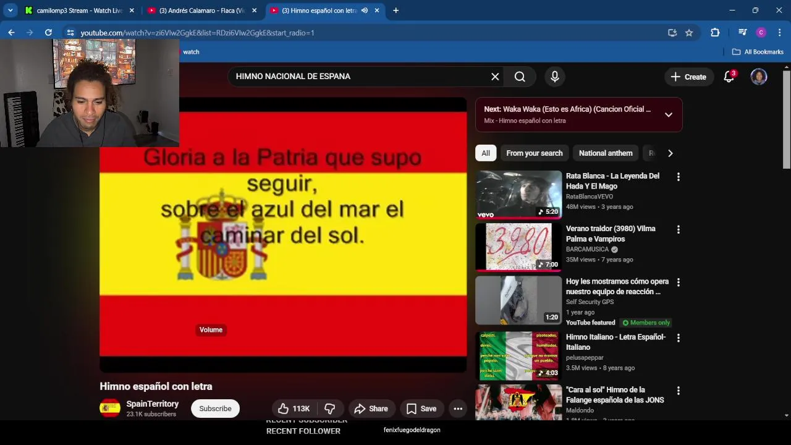Viewport: 791px width, 445px height.
Task: Open Himno Italiano - Letra Español title
Action: [x=615, y=342]
